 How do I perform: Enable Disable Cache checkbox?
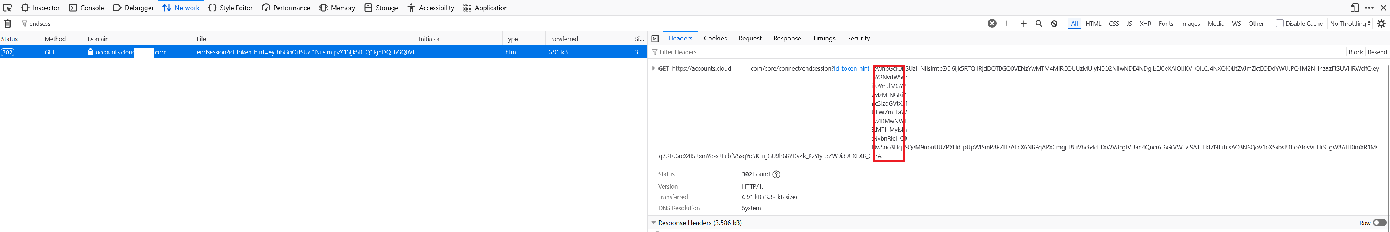[x=1279, y=23]
